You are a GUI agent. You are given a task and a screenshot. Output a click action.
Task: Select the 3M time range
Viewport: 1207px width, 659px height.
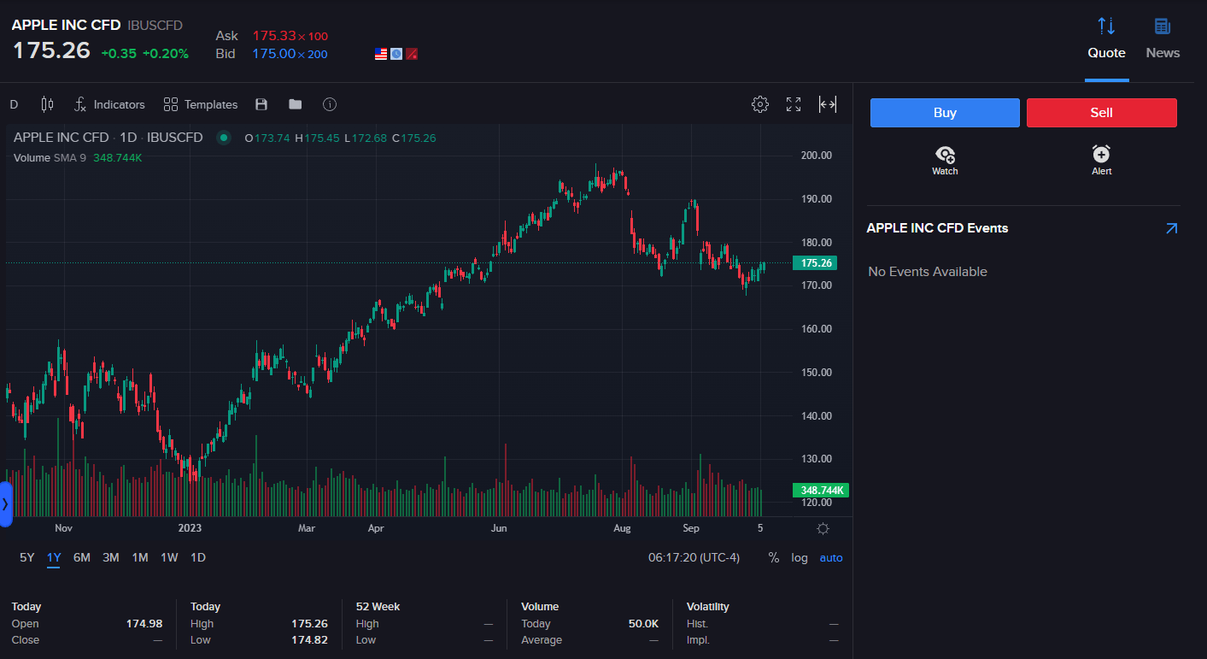(x=111, y=557)
